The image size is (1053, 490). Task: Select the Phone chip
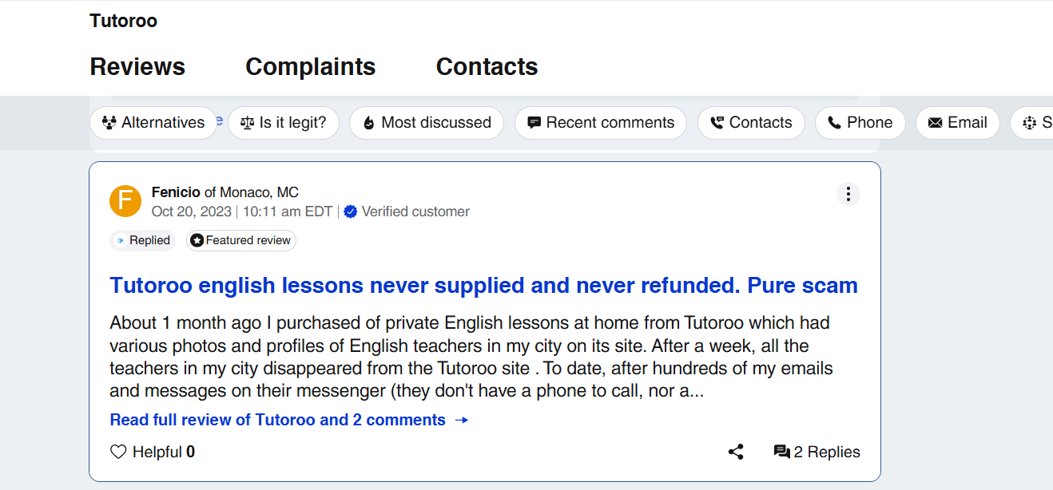[860, 123]
